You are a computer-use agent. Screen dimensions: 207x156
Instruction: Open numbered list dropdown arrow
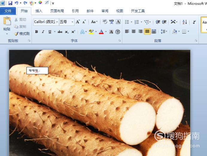(141, 22)
